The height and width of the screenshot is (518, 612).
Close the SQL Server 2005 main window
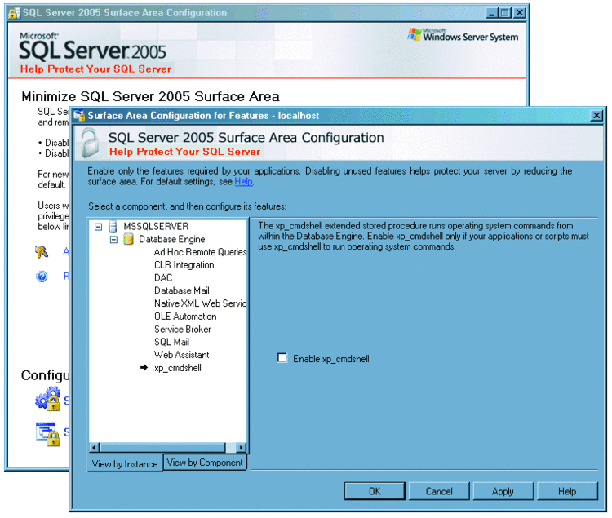coord(520,13)
